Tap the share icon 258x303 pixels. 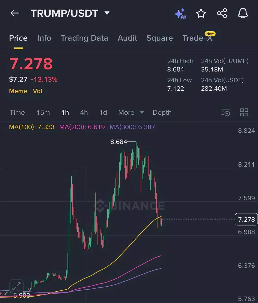pyautogui.click(x=222, y=13)
